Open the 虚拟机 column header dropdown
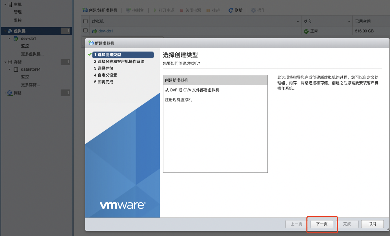 point(298,21)
